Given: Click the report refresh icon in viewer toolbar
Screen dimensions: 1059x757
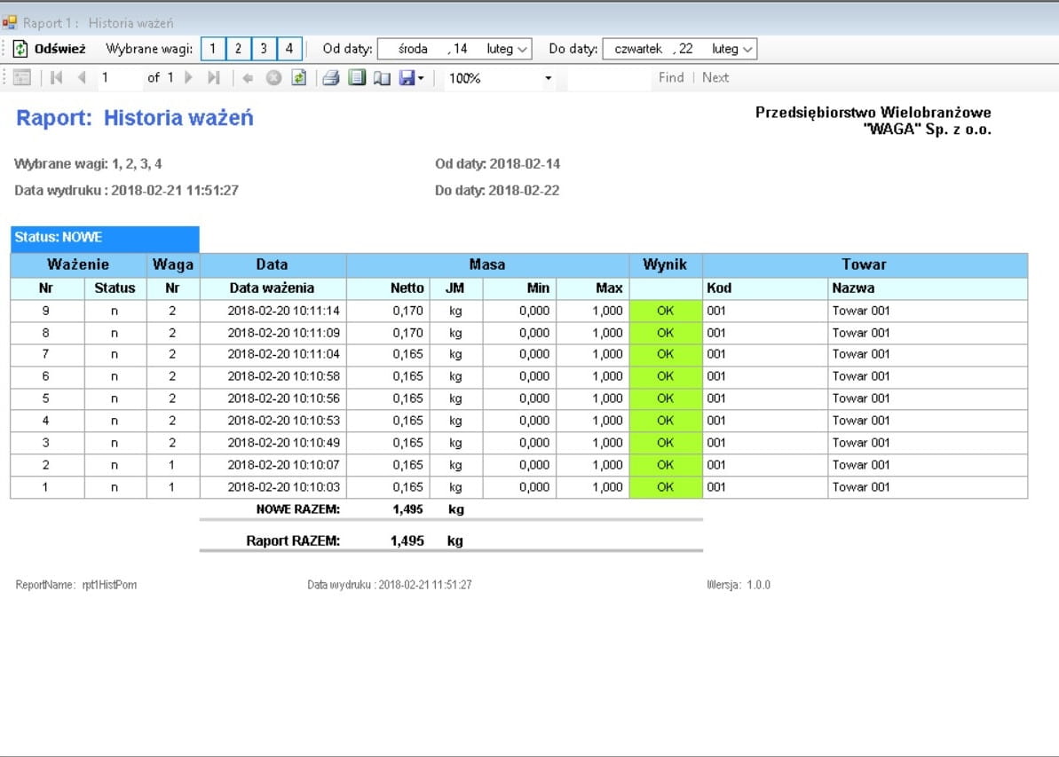Looking at the screenshot, I should point(298,78).
